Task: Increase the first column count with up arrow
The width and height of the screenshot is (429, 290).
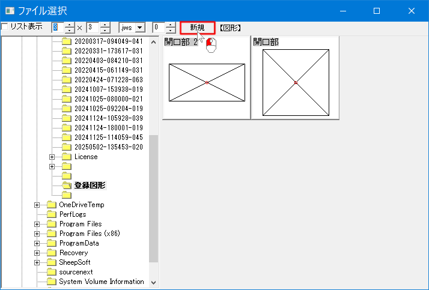Action: pos(70,25)
